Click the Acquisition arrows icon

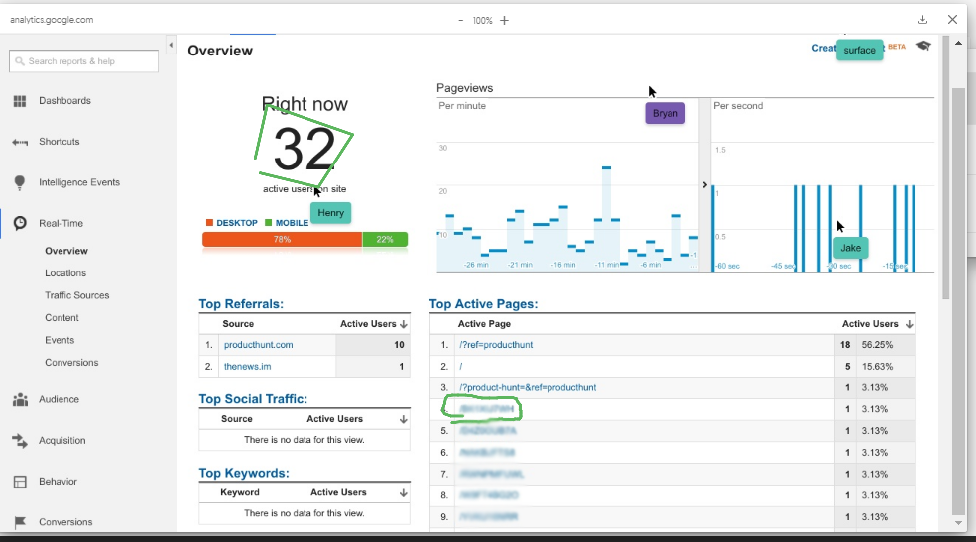point(20,441)
